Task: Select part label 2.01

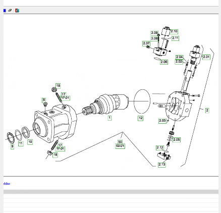Action: pyautogui.click(x=206, y=57)
